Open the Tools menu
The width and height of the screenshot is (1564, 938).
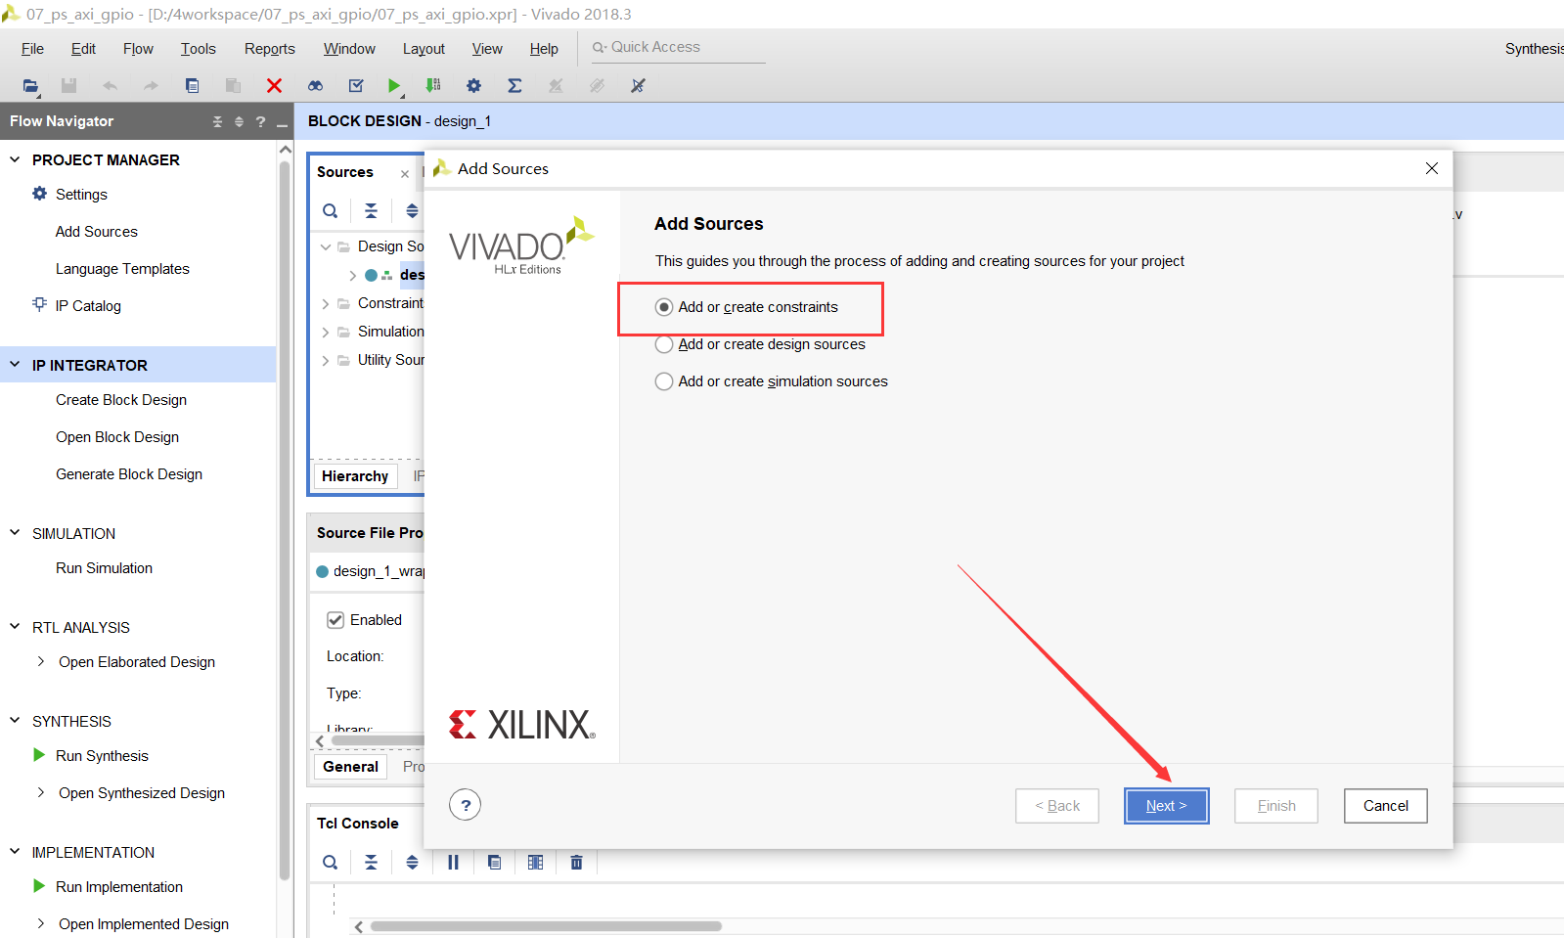(x=198, y=49)
